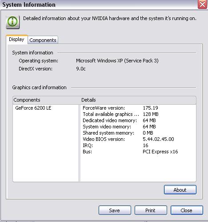This screenshot has width=208, height=222.
Task: Click the Details column header
Action: click(138, 100)
